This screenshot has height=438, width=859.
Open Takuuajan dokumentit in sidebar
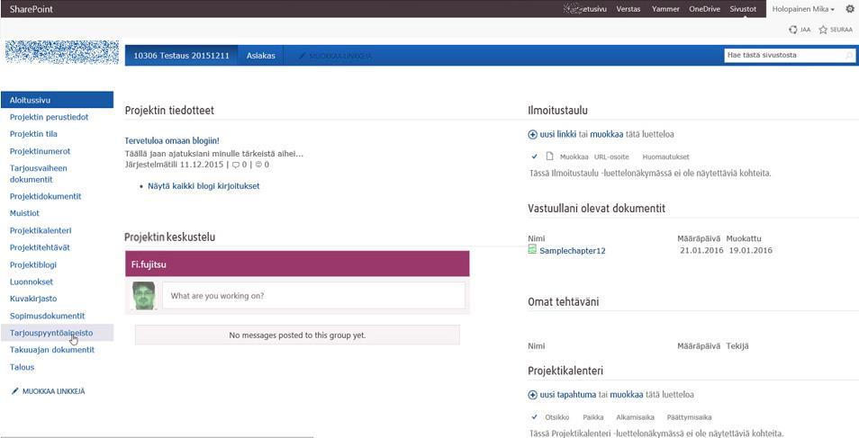[x=52, y=350]
